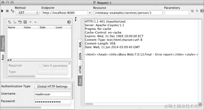204x110 pixels.
Task: Click the 'Server: Apache-Coyote/1.1' line
Action: (x=105, y=25)
